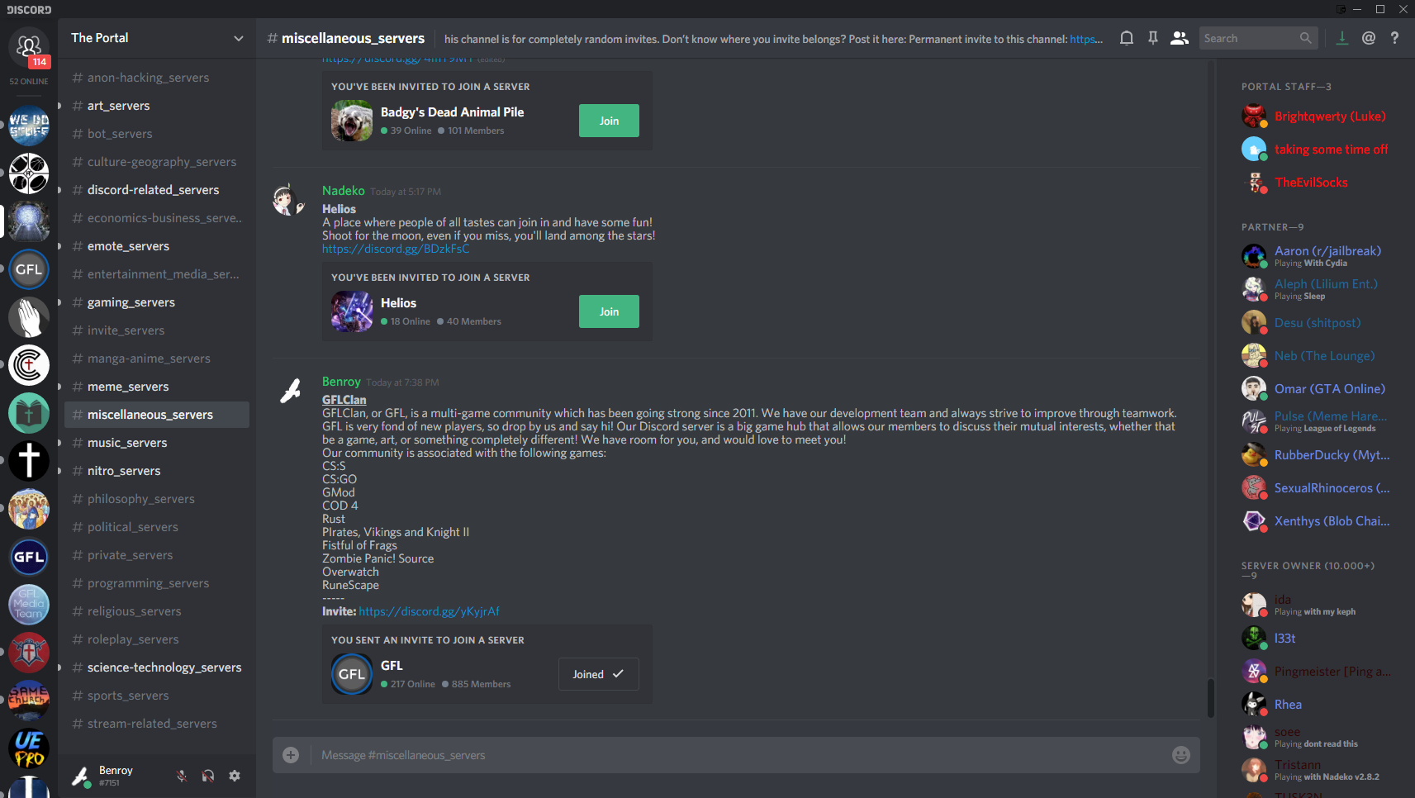Toggle microphone mute for Benroy
This screenshot has width=1415, height=798.
(x=182, y=776)
